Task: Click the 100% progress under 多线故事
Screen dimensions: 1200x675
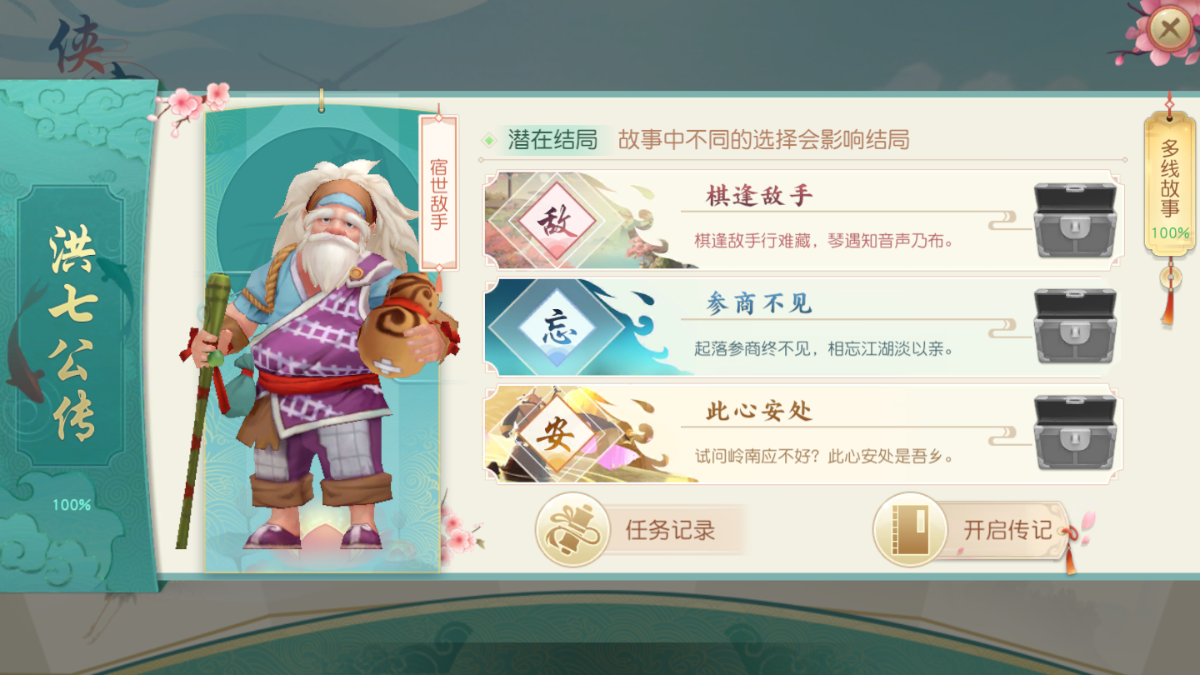Action: tap(1170, 233)
